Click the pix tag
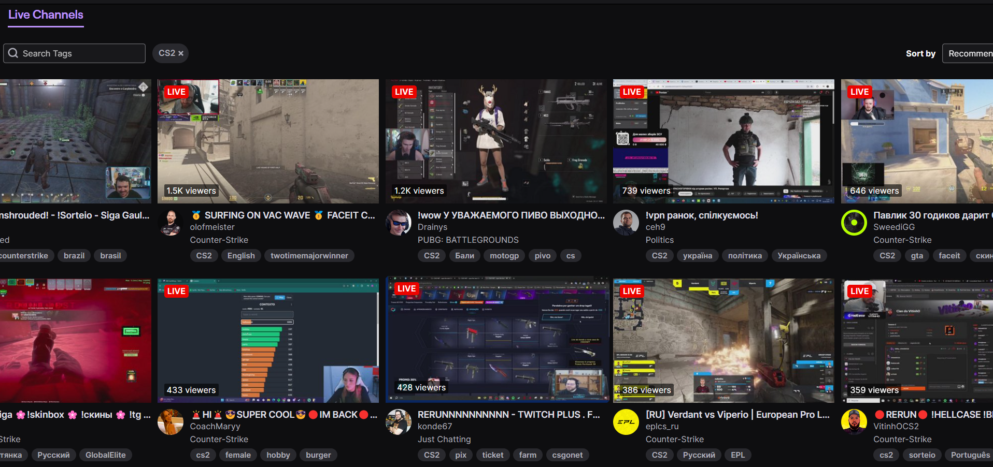This screenshot has height=467, width=993. tap(461, 455)
